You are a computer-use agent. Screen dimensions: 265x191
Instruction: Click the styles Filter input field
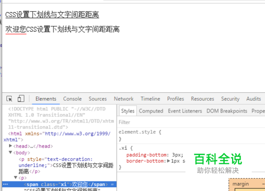[x=191, y=122]
